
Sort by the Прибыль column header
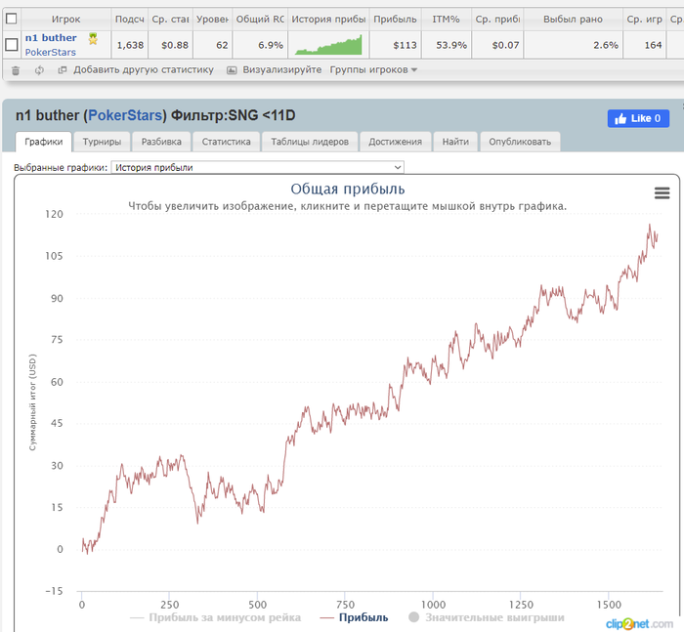tap(395, 20)
